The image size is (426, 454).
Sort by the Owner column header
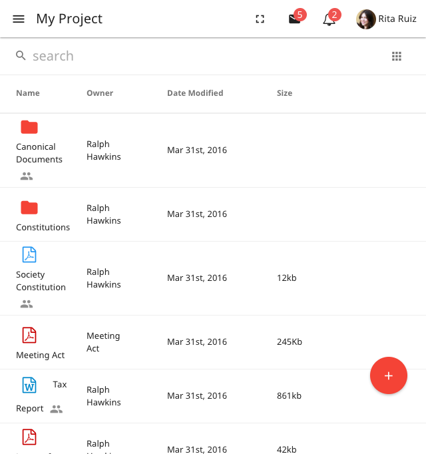[x=100, y=93]
